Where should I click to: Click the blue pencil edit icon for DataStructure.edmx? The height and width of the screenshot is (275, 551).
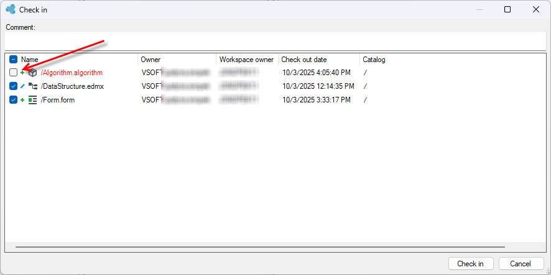pos(22,86)
